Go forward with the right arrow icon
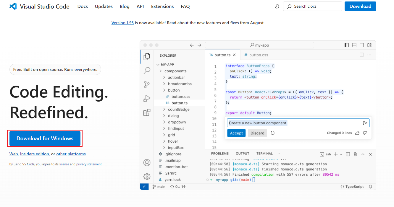The width and height of the screenshot is (394, 207). (x=199, y=45)
